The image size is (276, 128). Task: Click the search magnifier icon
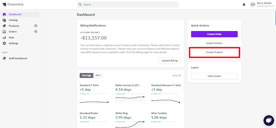[x=80, y=5]
